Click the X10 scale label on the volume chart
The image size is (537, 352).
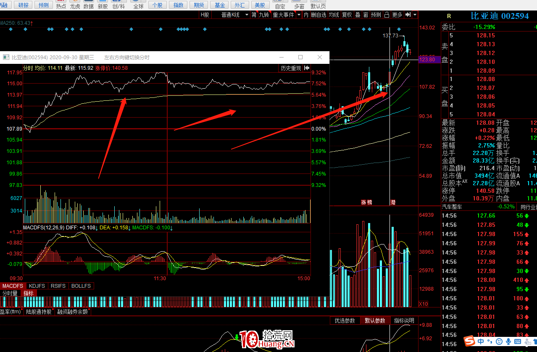tap(424, 304)
